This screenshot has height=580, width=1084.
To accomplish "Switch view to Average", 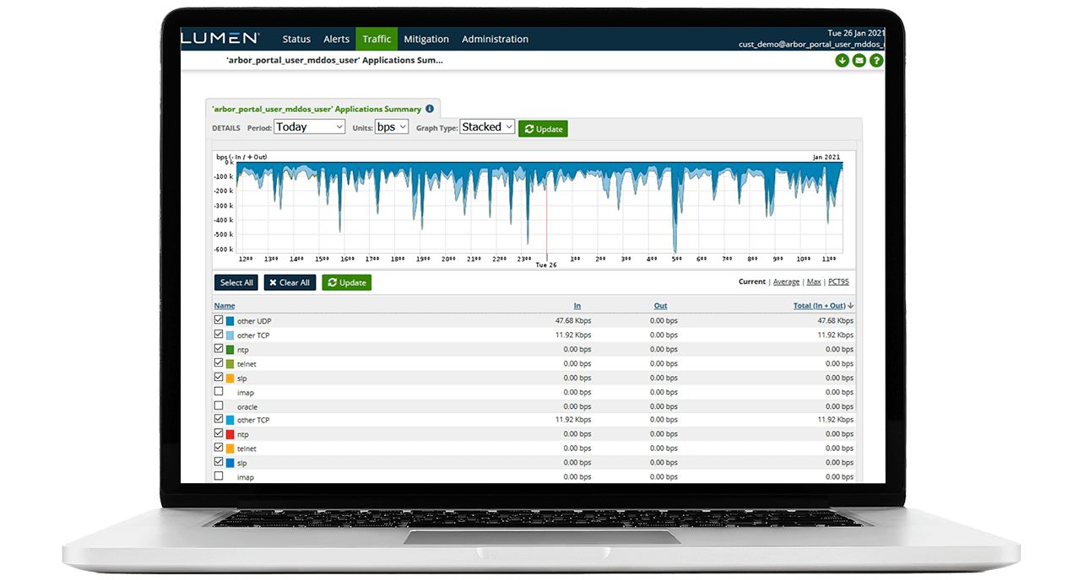I will 786,282.
